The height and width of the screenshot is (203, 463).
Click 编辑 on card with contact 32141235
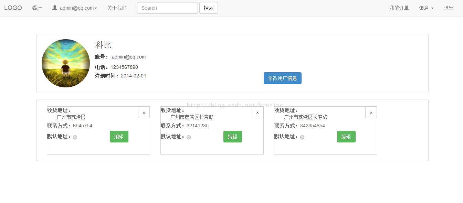coord(233,137)
